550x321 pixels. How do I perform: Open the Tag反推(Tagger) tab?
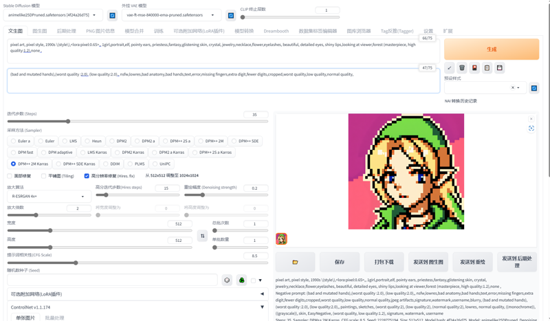pyautogui.click(x=397, y=31)
